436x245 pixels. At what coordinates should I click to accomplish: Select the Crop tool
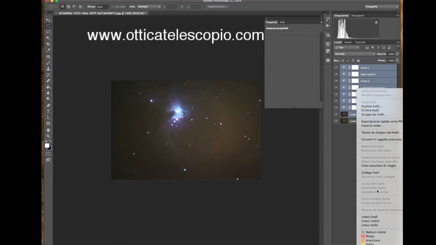48,44
